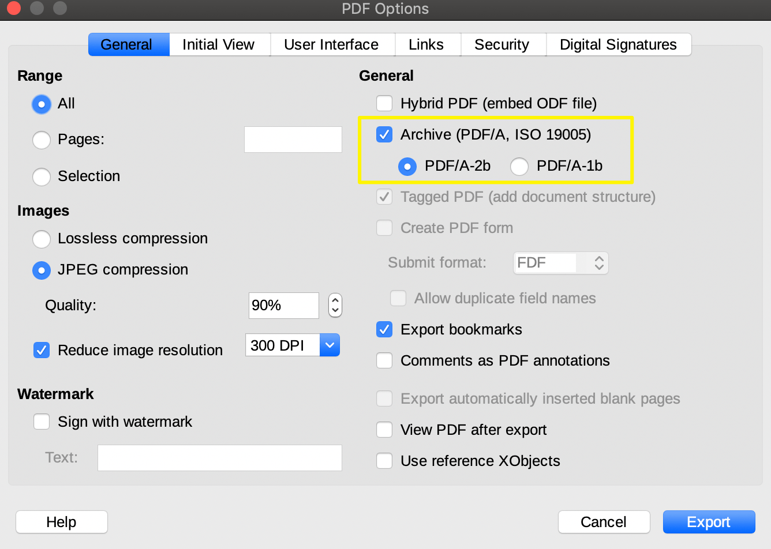Switch to the Security tab
The width and height of the screenshot is (771, 549).
click(x=502, y=44)
